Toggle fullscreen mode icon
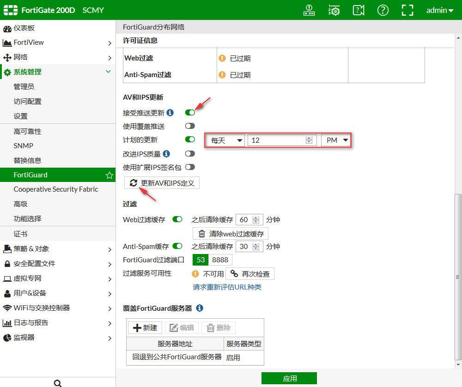 coord(407,10)
